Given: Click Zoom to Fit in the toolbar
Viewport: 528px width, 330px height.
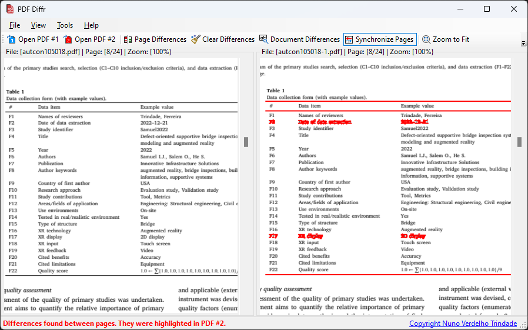Looking at the screenshot, I should point(446,39).
